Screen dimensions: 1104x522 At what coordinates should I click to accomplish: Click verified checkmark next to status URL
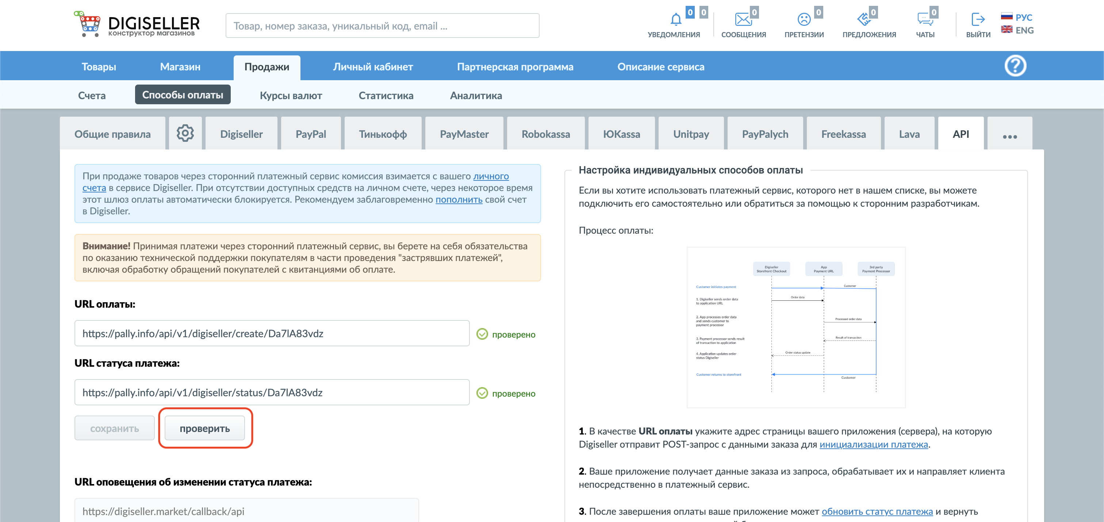pos(482,393)
